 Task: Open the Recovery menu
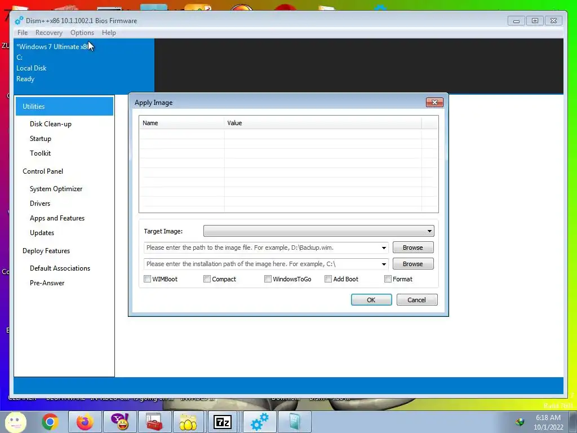pyautogui.click(x=49, y=32)
